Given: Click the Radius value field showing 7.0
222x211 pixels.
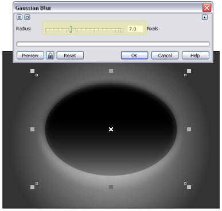Looking at the screenshot, I should (x=135, y=29).
